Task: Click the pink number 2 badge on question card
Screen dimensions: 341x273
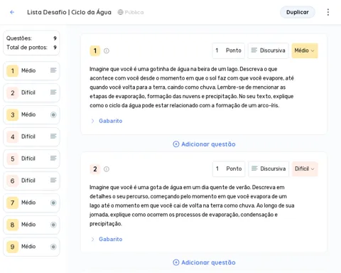Action: coord(95,169)
